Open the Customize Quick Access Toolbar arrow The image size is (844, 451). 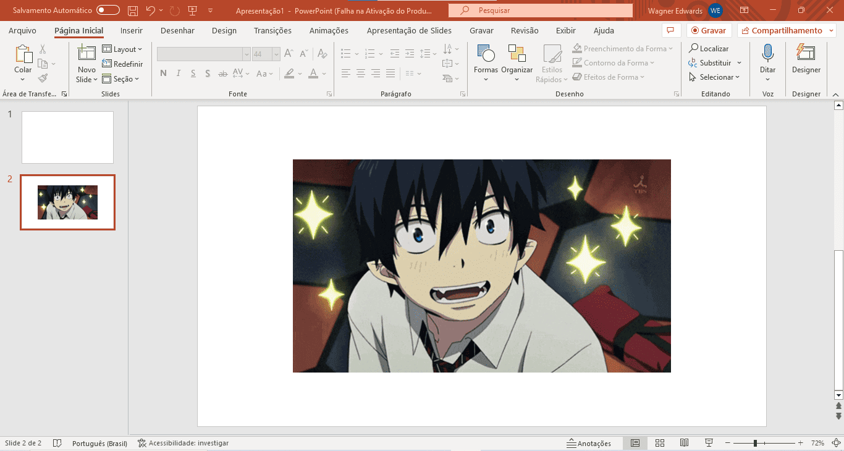click(x=211, y=11)
